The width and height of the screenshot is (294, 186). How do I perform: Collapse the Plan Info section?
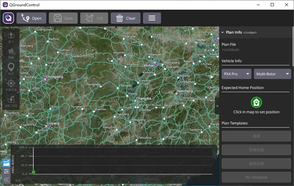223,32
